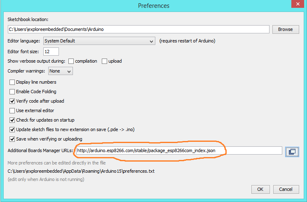Image resolution: width=307 pixels, height=202 pixels.
Task: Toggle Display line numbers checkbox
Action: (x=12, y=82)
